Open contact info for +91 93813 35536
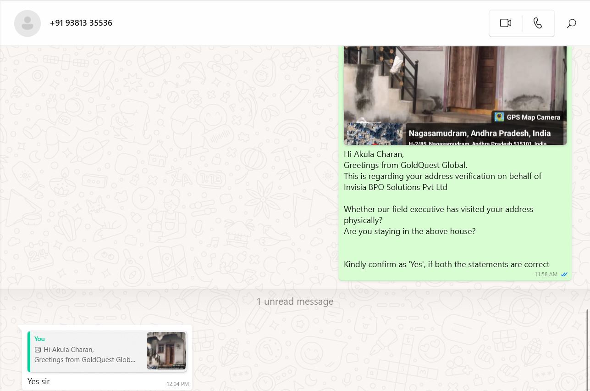Screen dimensions: 590x391 81,23
